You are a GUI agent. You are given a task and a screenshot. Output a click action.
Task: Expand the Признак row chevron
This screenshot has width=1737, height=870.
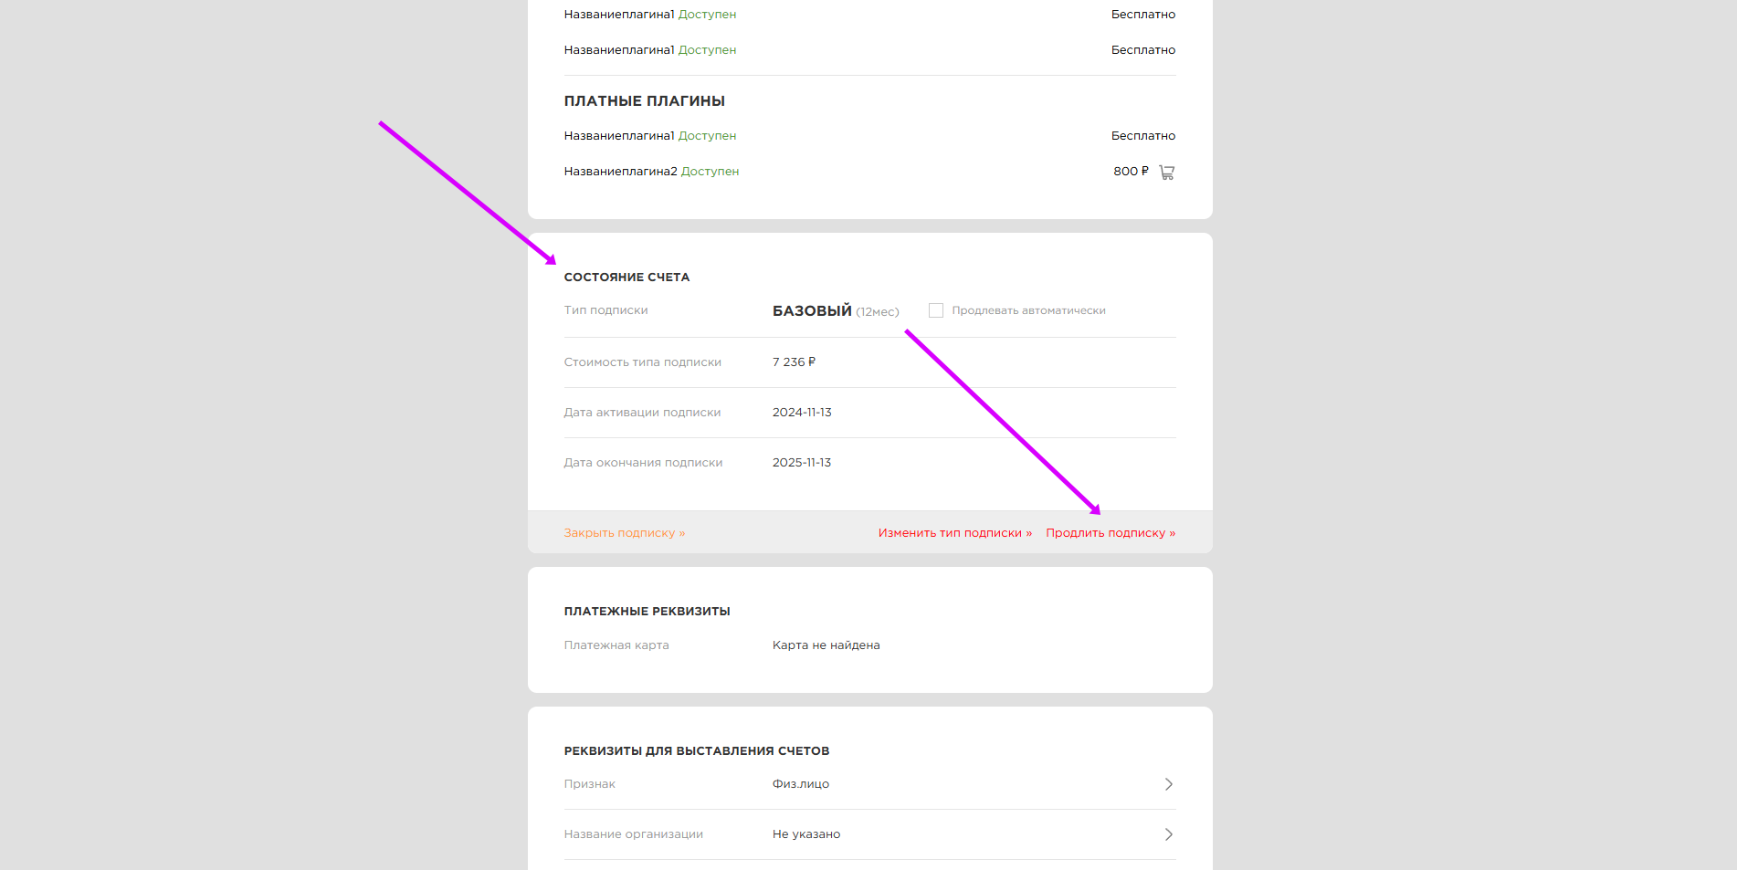[1168, 784]
